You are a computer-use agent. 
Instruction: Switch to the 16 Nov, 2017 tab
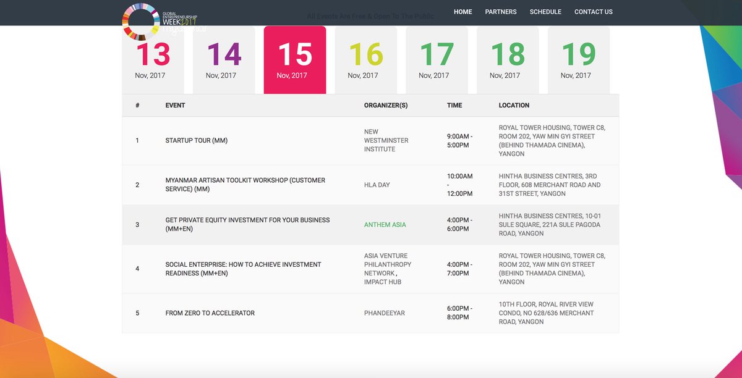click(x=366, y=60)
